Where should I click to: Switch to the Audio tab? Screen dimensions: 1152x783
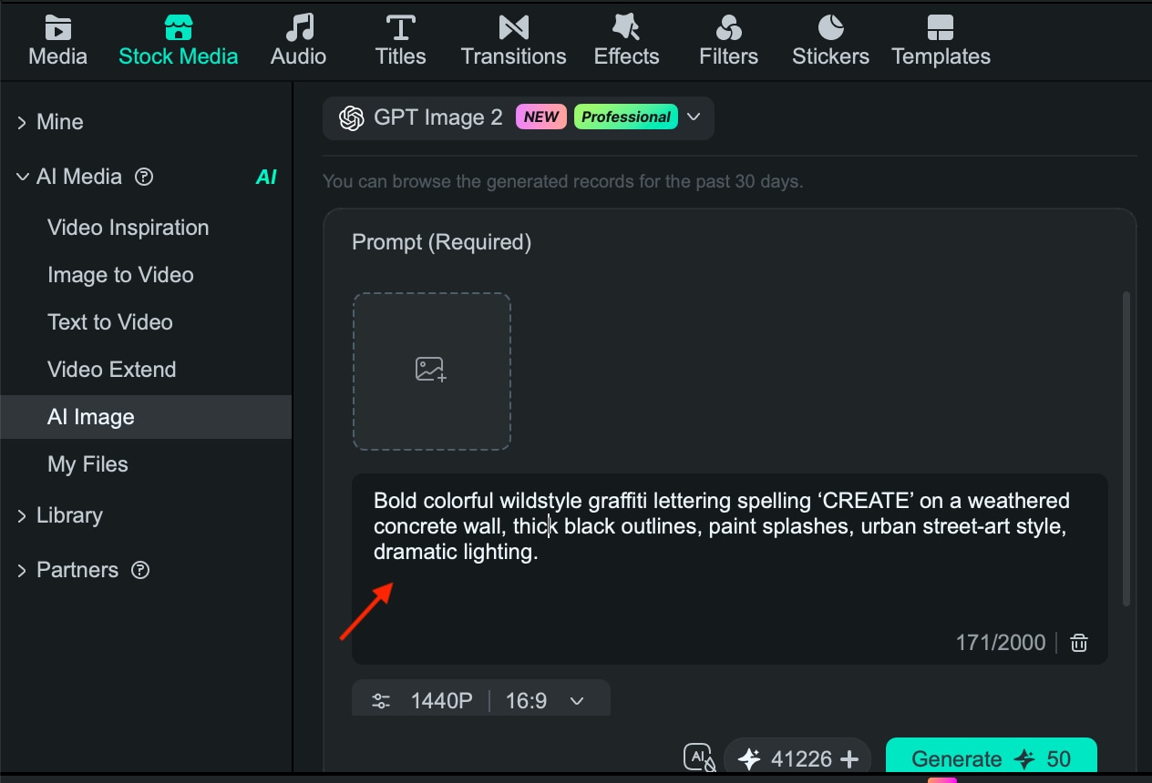tap(298, 41)
